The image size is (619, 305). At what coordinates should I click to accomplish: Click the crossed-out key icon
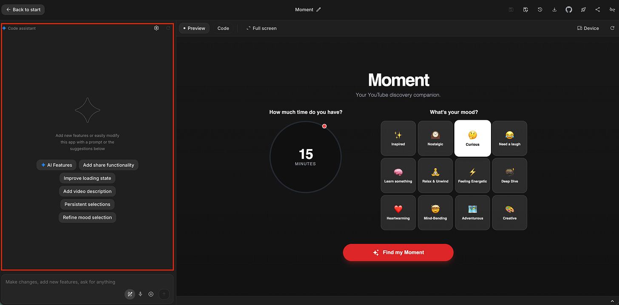[612, 9]
